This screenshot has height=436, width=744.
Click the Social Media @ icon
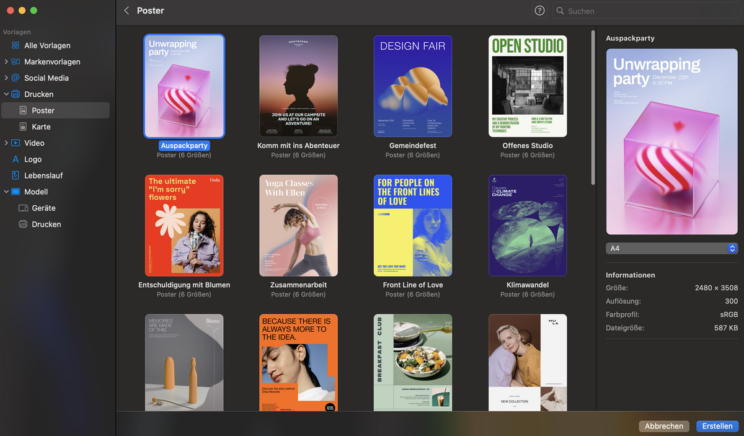coord(15,78)
